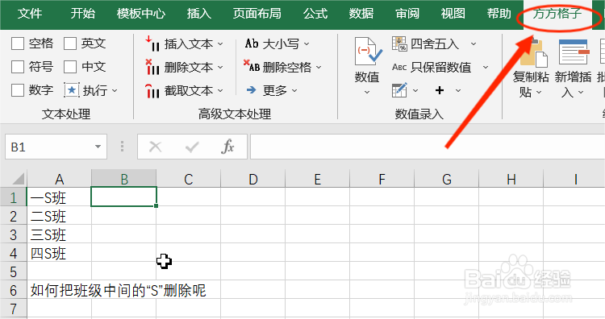Click cell containing 二S班
This screenshot has width=605, height=319.
point(59,216)
